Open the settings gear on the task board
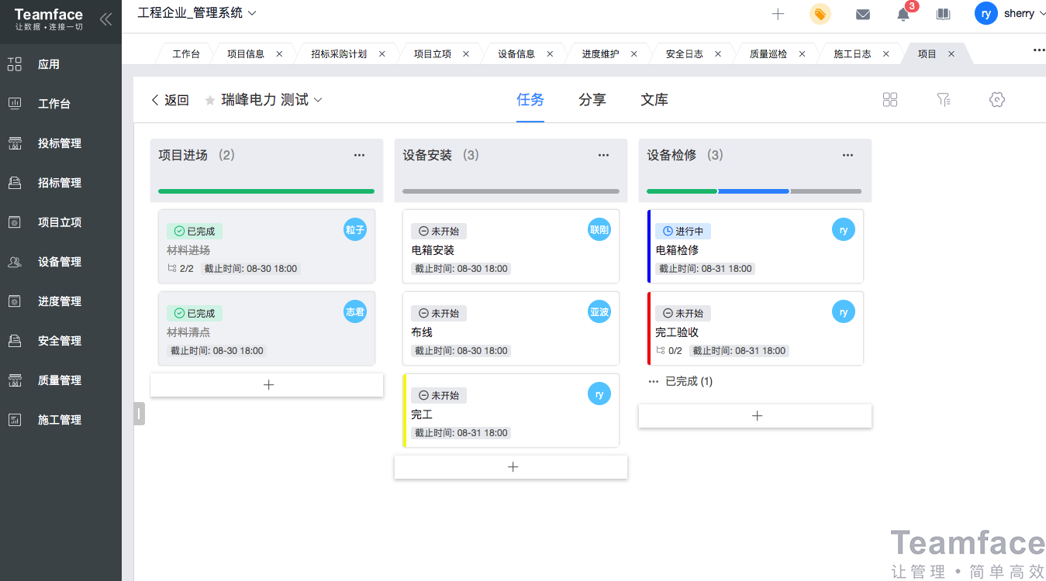 pyautogui.click(x=996, y=99)
